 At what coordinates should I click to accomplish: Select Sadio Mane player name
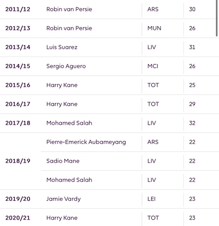click(63, 161)
